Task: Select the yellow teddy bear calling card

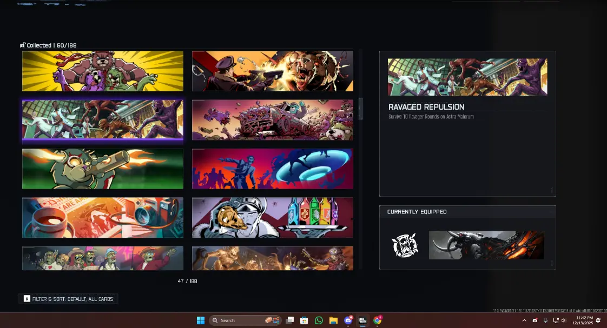Action: [103, 71]
